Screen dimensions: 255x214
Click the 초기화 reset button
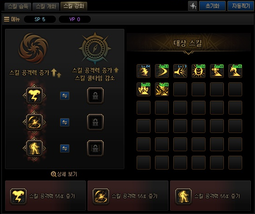tap(212, 6)
